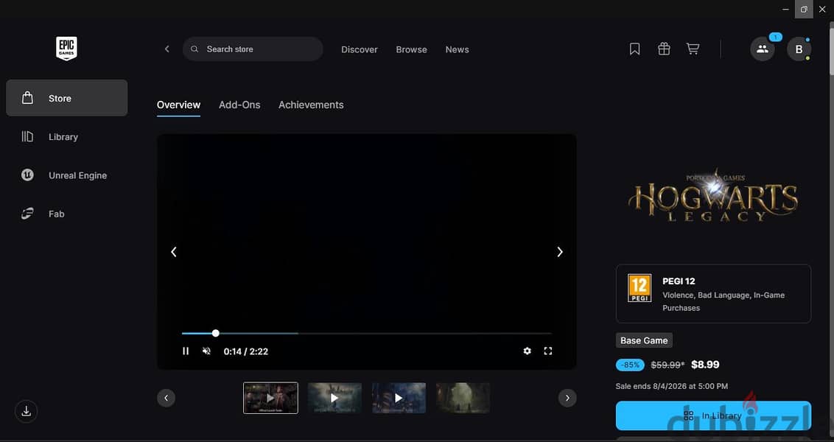Open the wishlist bookmark icon
This screenshot has width=834, height=442.
(634, 49)
